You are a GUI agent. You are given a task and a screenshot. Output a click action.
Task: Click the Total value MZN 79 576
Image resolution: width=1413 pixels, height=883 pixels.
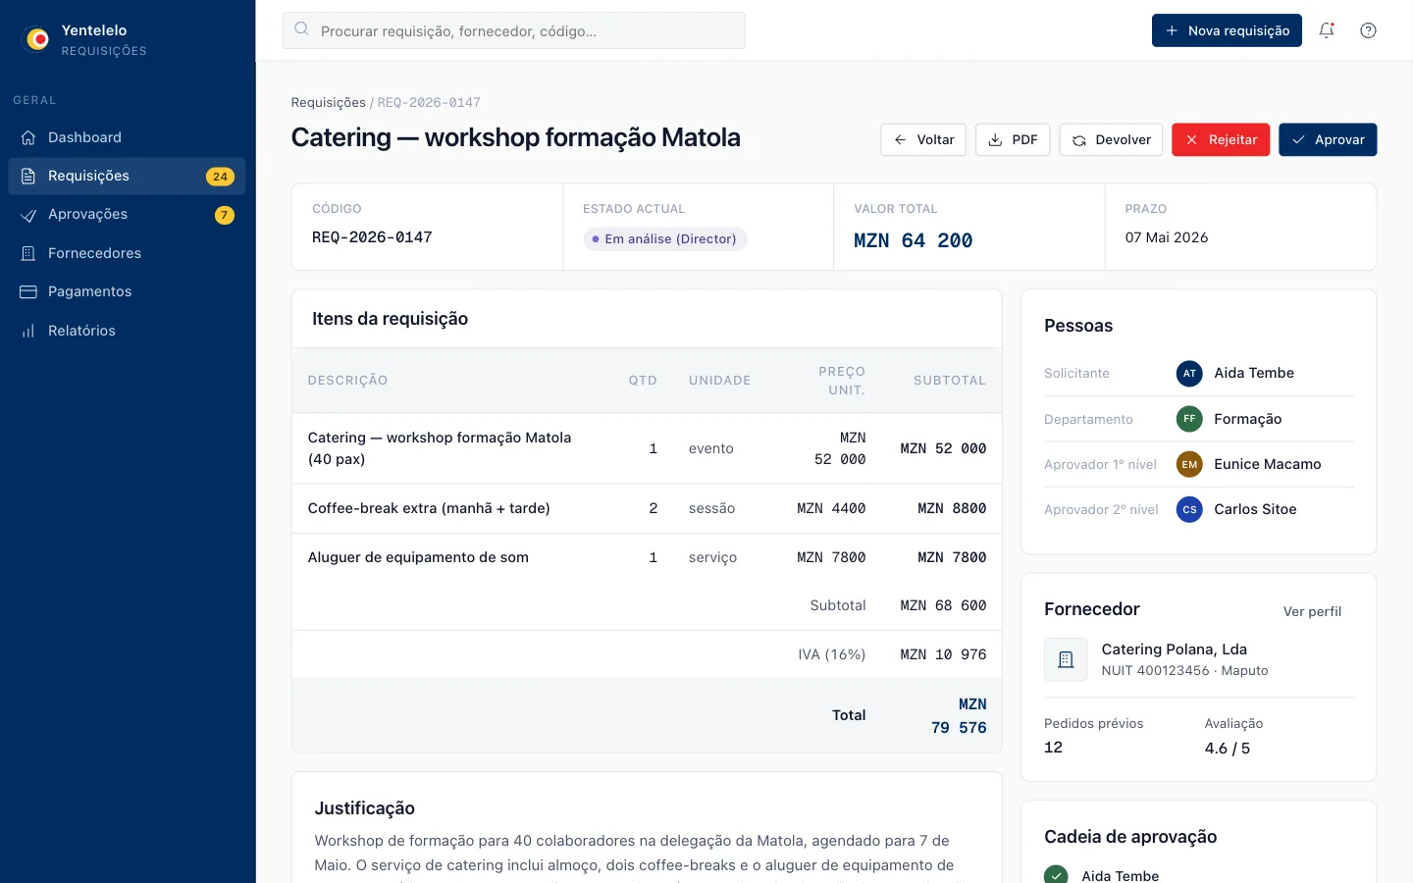pyautogui.click(x=959, y=716)
